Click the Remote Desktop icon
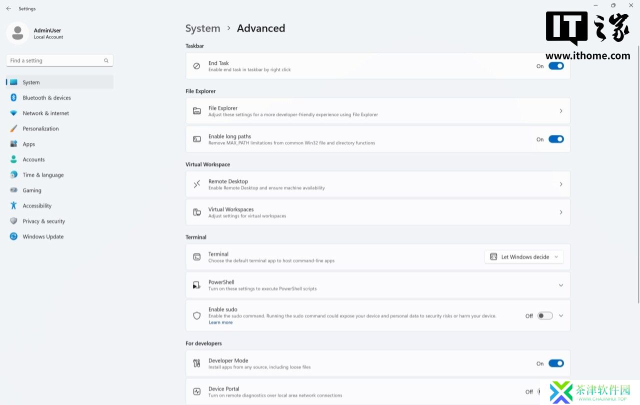The image size is (640, 405). 197,184
